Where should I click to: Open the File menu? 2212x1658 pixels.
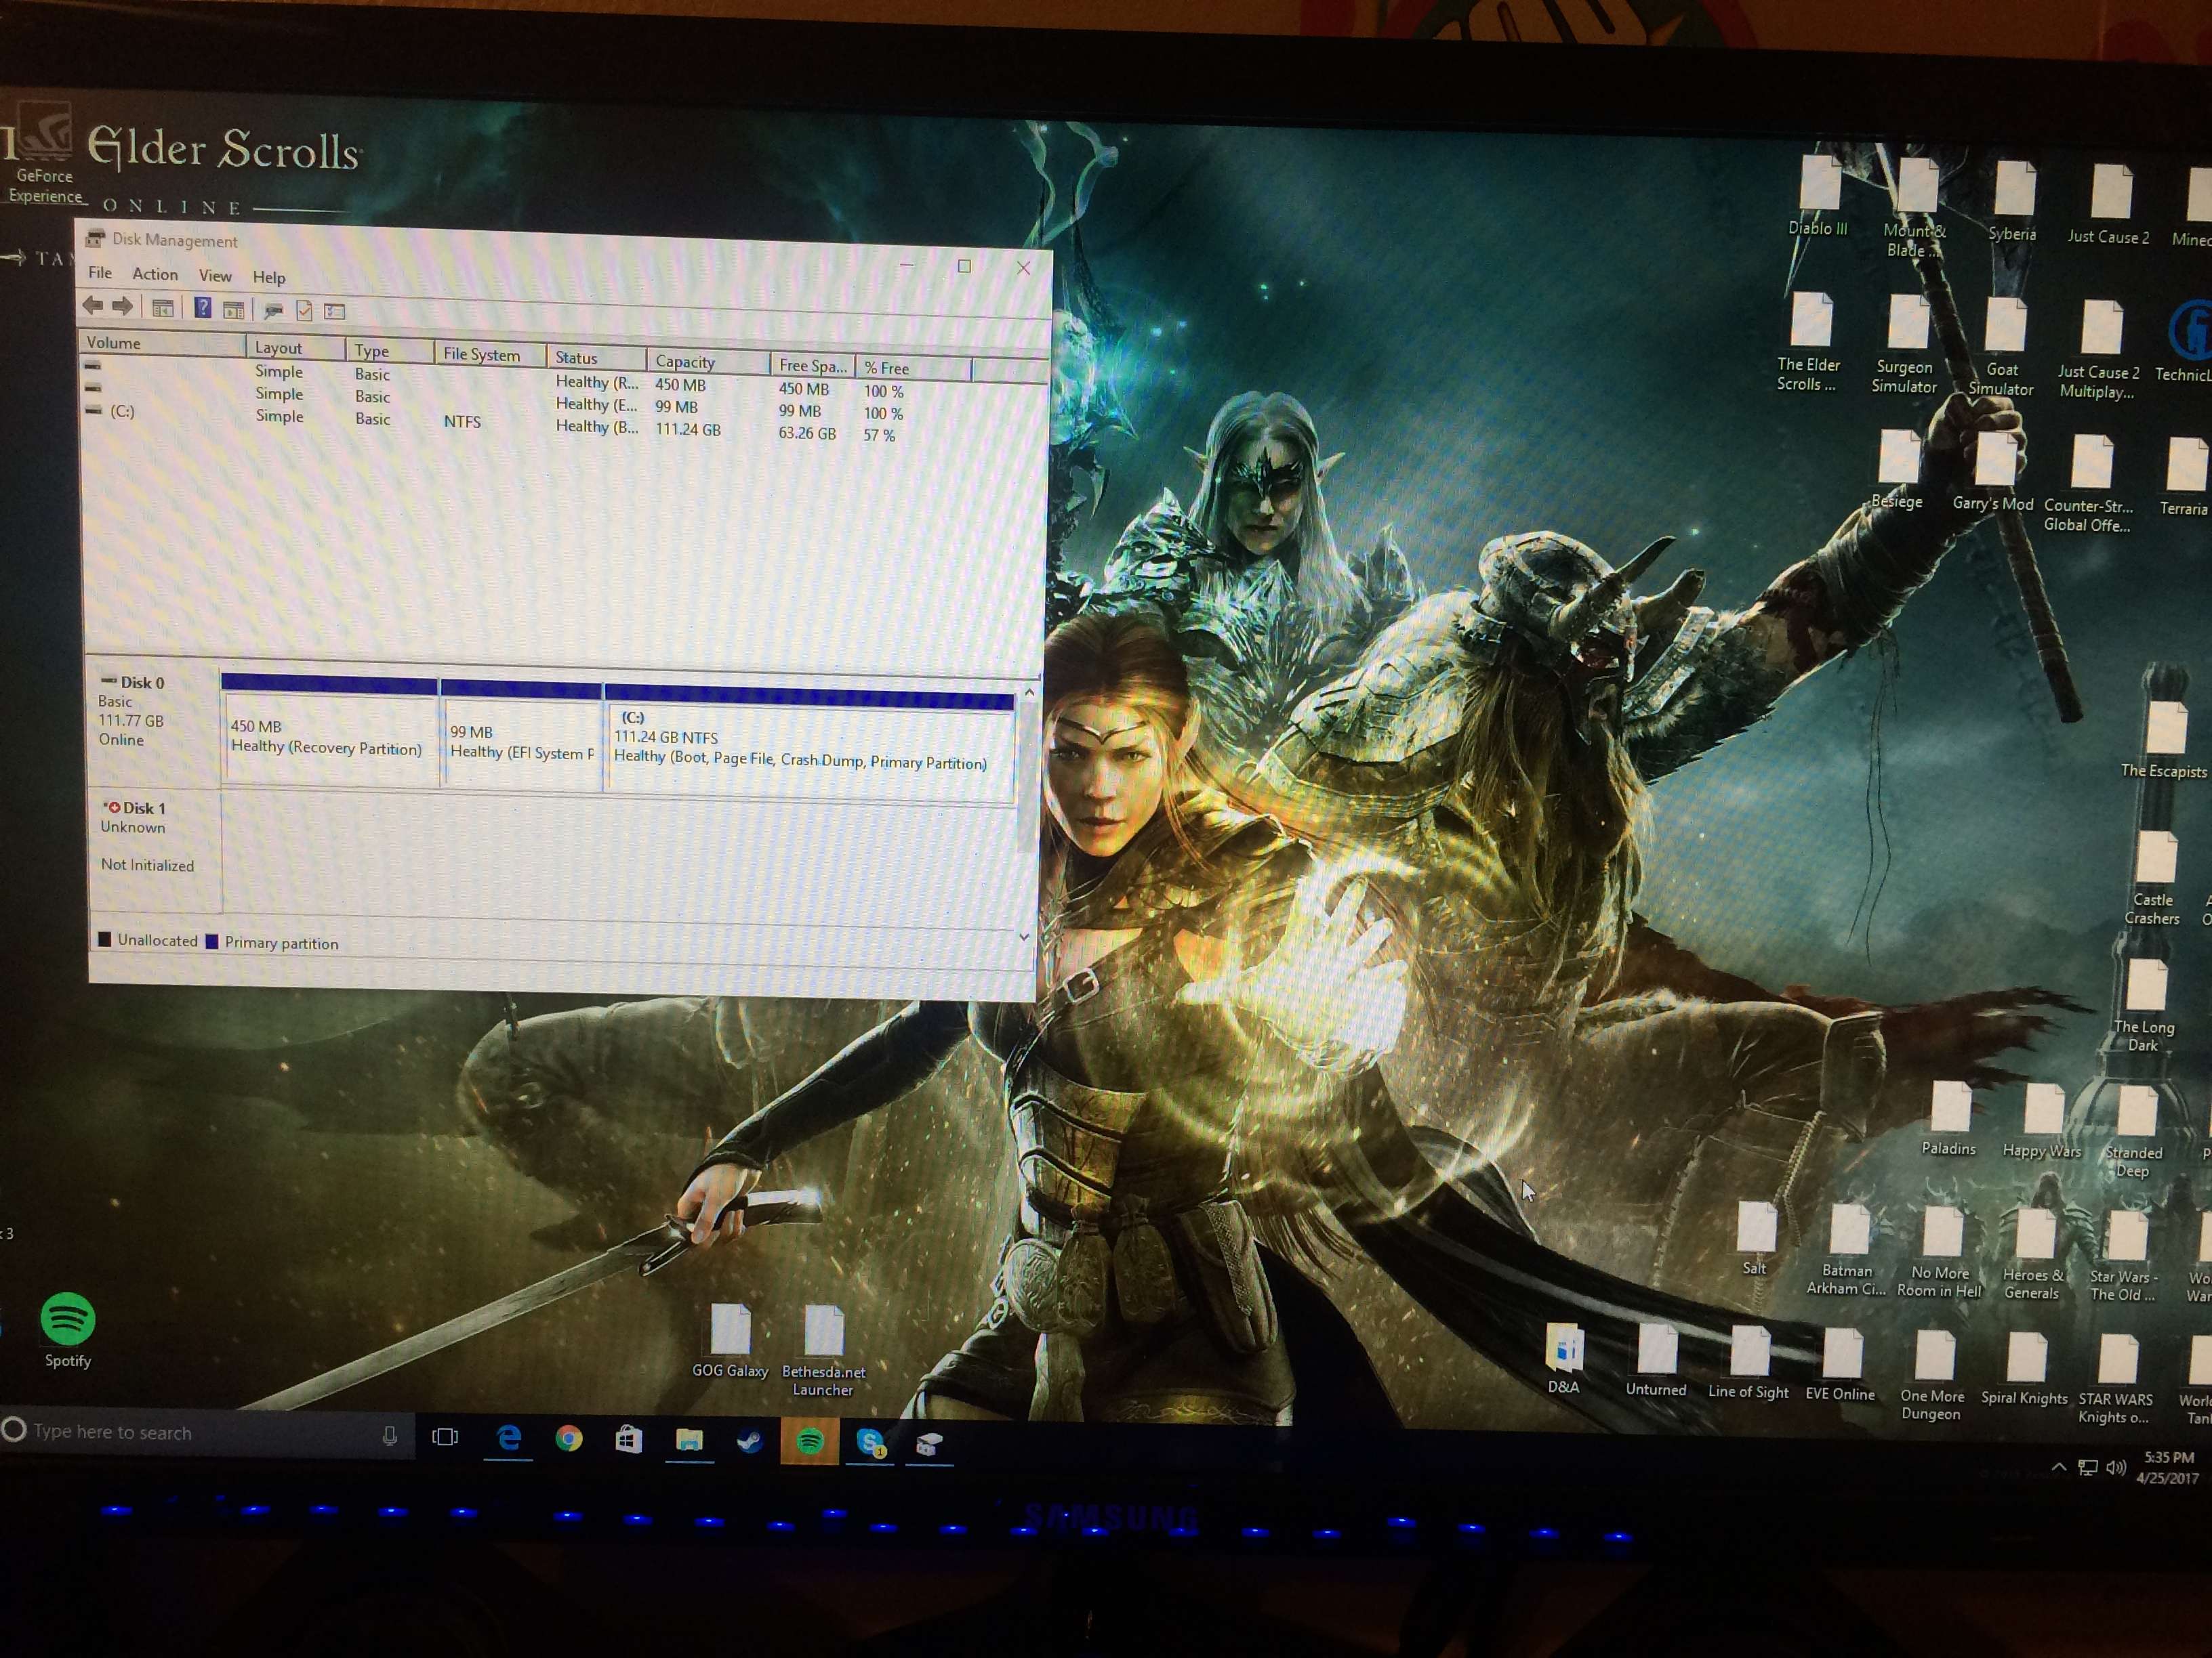pyautogui.click(x=100, y=273)
